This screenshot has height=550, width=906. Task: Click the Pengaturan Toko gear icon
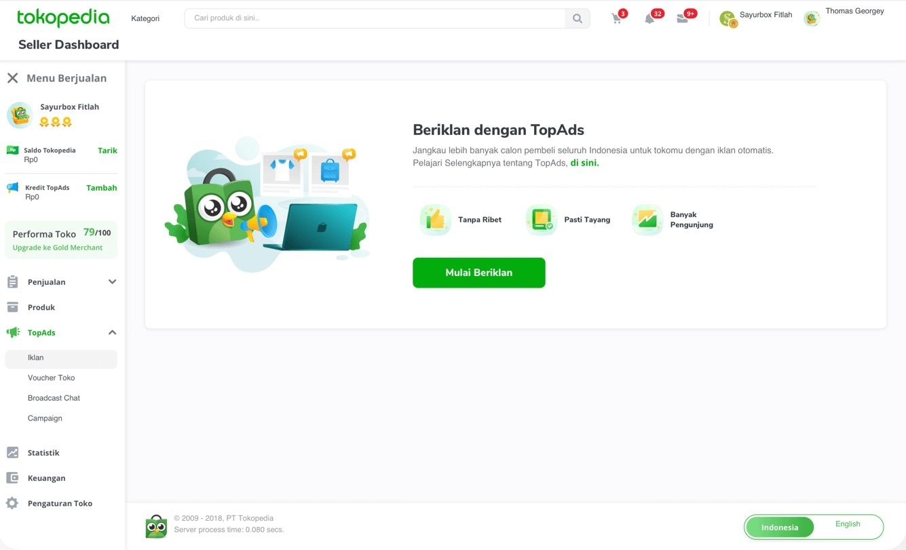pos(12,503)
